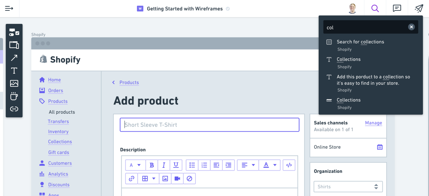Open the comments speech bubble icon
429x196 pixels.
(397, 9)
